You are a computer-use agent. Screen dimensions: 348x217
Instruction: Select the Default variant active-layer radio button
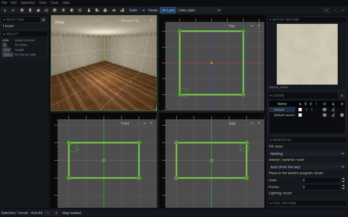[342, 115]
